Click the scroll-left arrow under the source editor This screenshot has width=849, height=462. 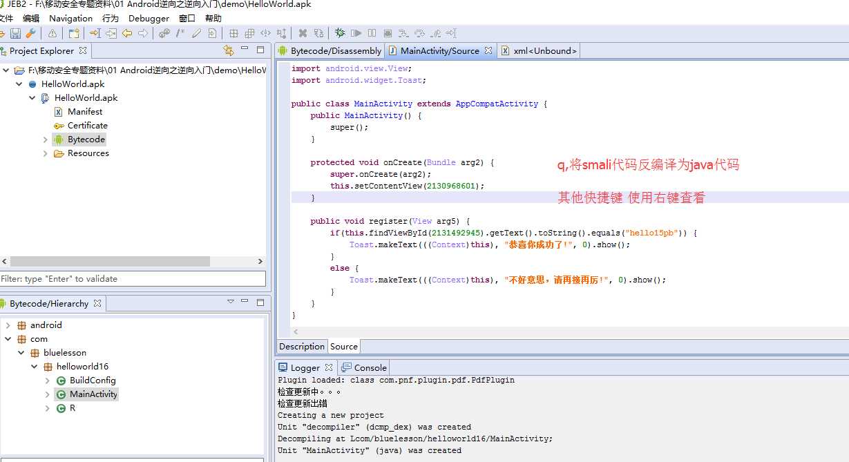point(296,332)
